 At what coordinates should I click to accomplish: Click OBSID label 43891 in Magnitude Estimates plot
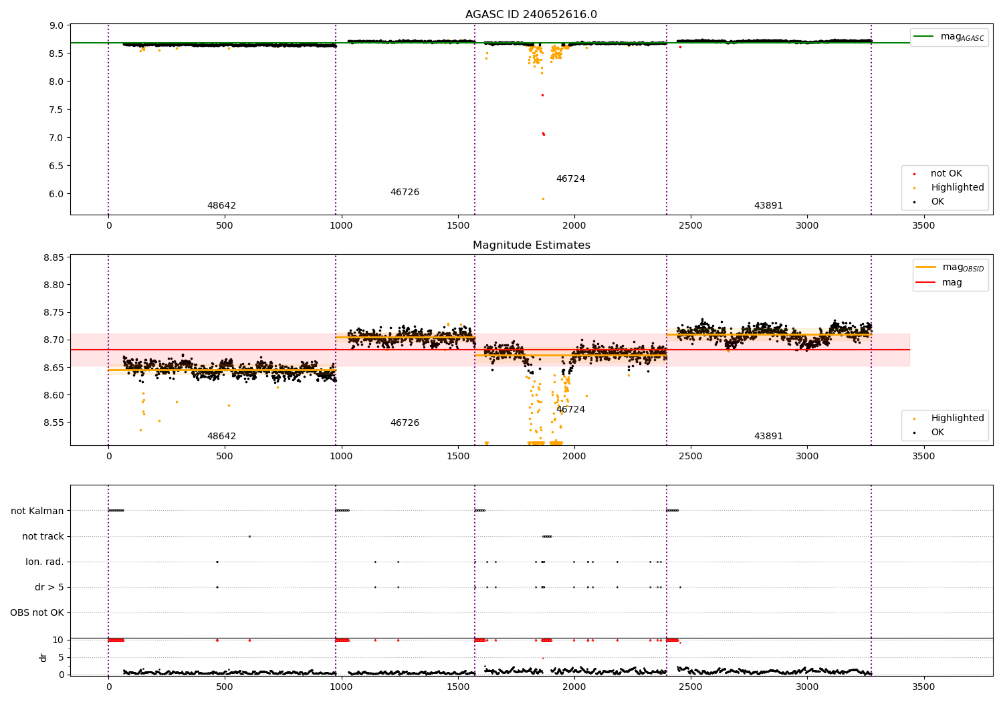tap(768, 437)
